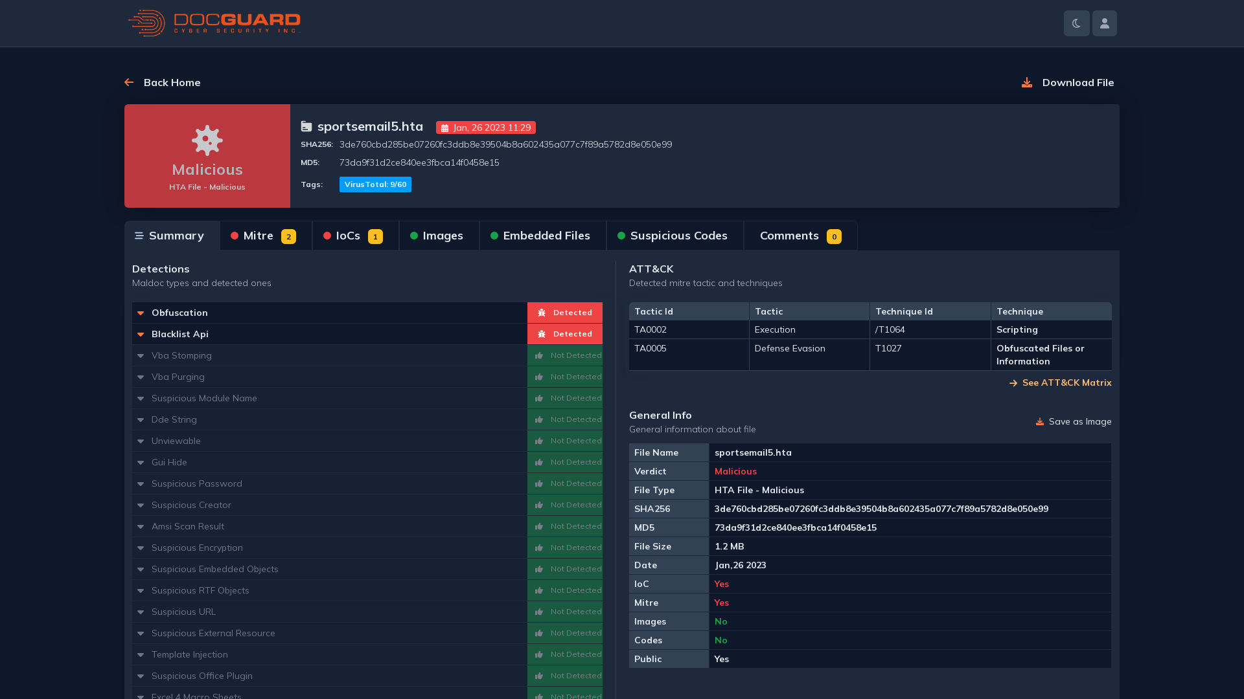The width and height of the screenshot is (1244, 699).
Task: Expand the Unviewable row
Action: (329, 441)
